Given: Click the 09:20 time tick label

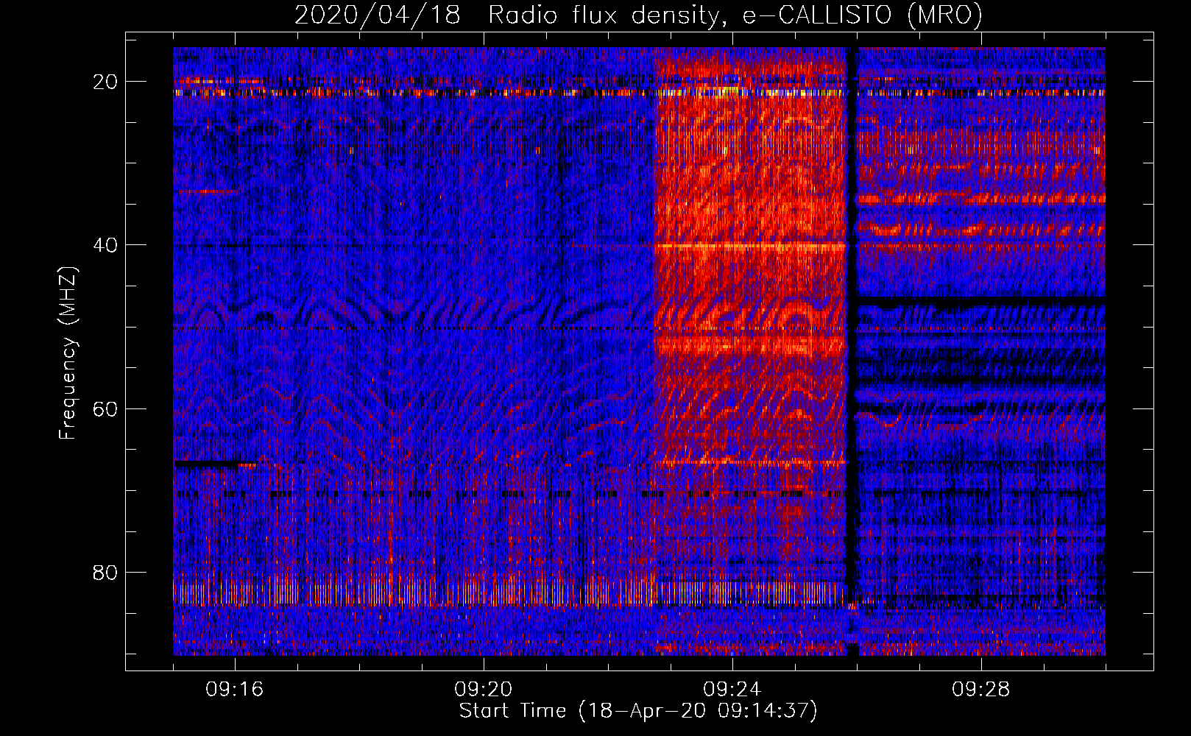Looking at the screenshot, I should click(x=484, y=690).
